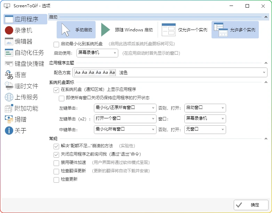Click the red 录像机 recorder icon
Viewport: 272px width, 213px height.
(9, 30)
